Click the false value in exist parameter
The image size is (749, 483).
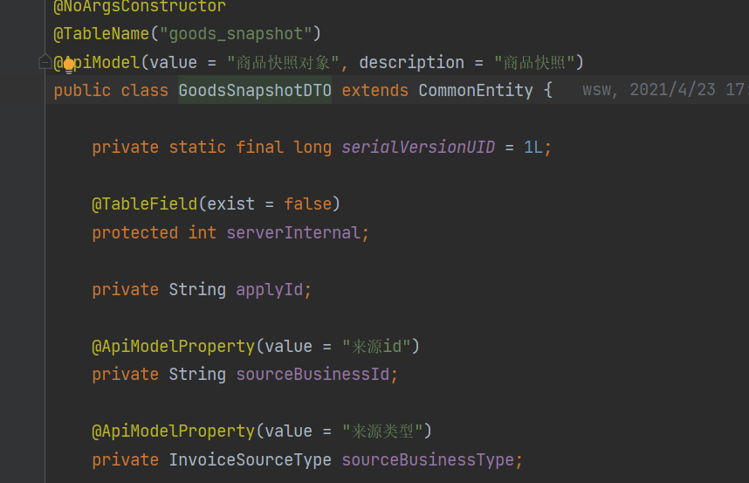click(x=307, y=204)
